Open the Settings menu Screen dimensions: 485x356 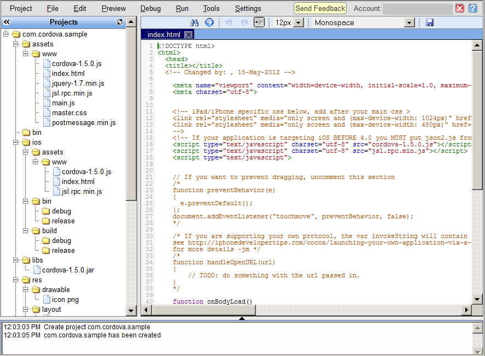tap(248, 8)
